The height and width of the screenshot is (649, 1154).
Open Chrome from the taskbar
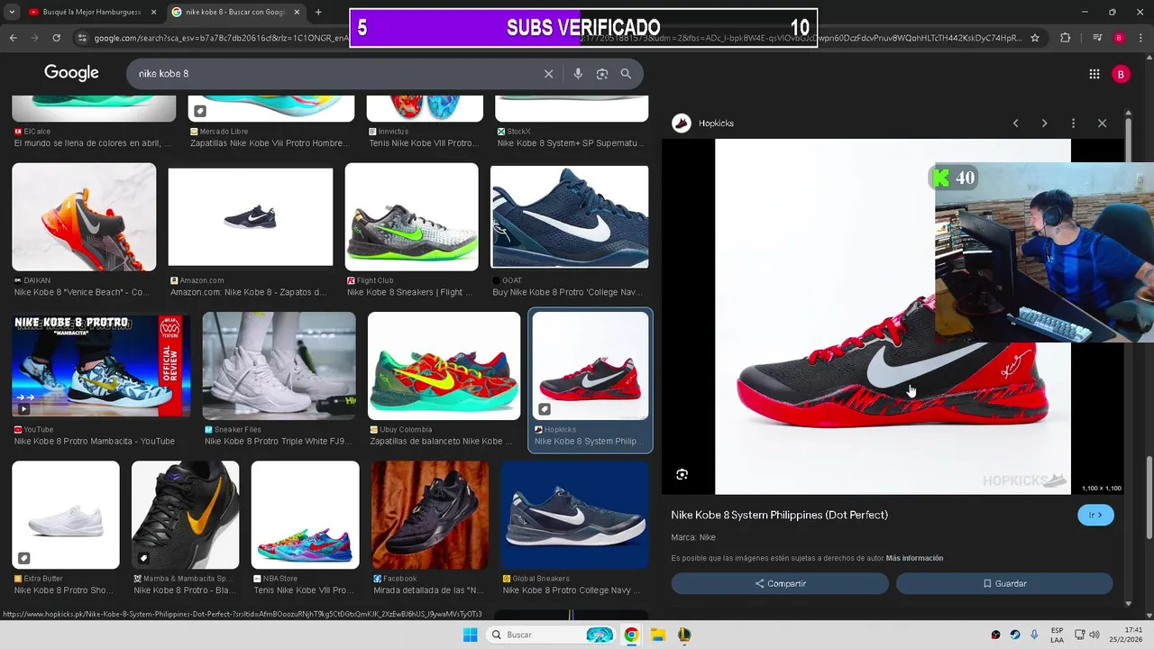click(x=631, y=635)
